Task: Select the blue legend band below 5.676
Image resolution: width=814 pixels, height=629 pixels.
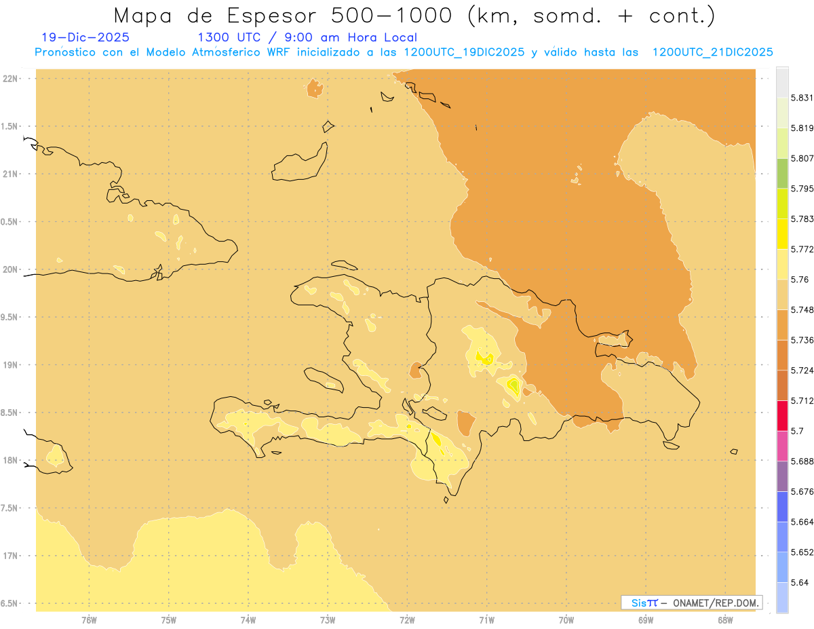Action: (782, 506)
